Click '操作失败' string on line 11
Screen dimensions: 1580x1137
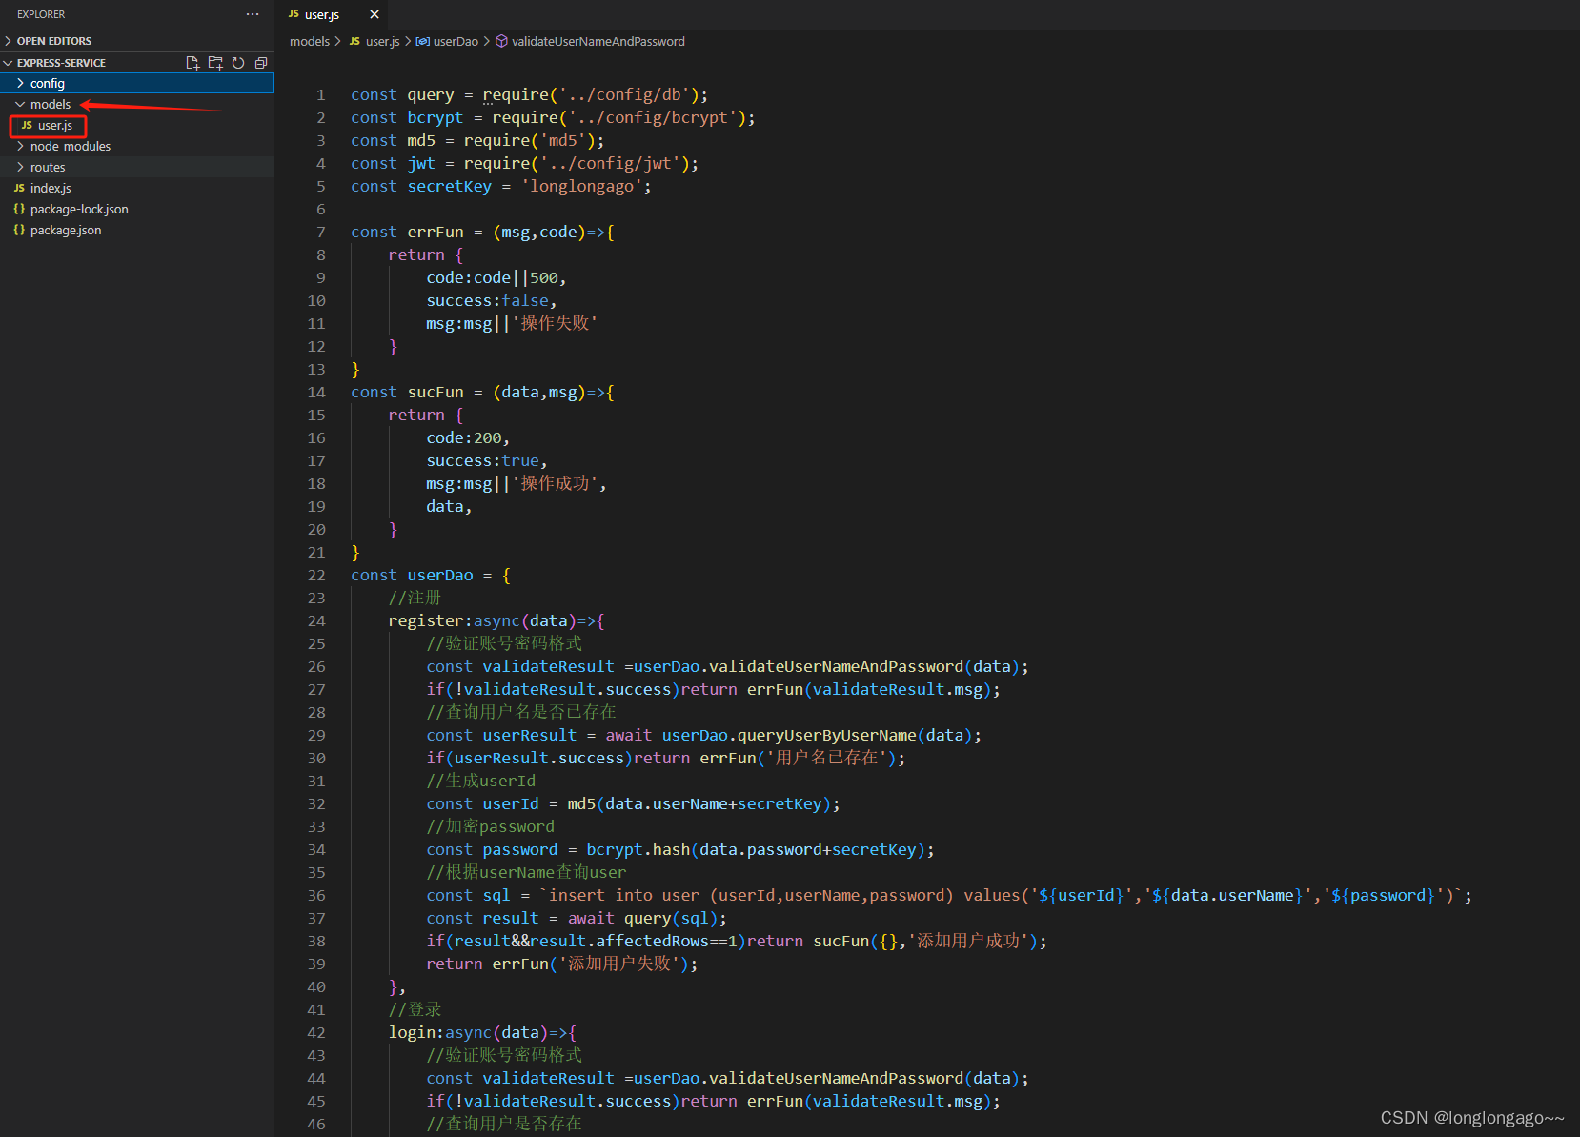tap(555, 323)
